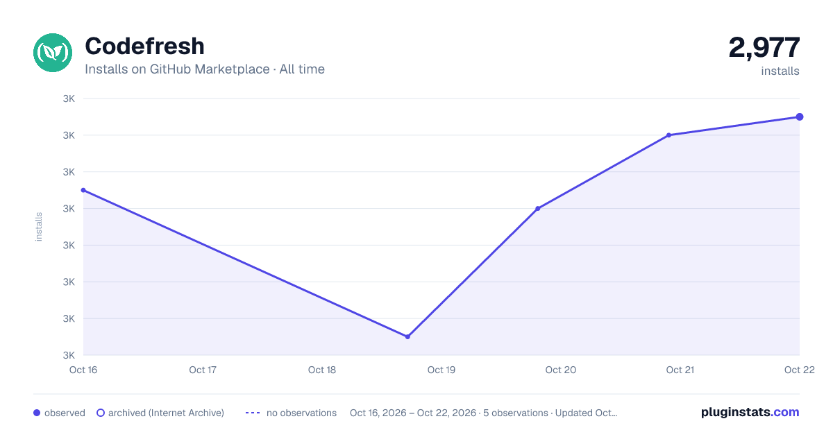
Task: Click the 'installs' label under 2,977
Action: [780, 71]
